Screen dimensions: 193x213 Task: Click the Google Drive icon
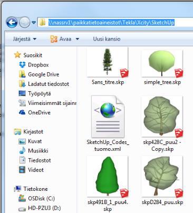coord(22,74)
